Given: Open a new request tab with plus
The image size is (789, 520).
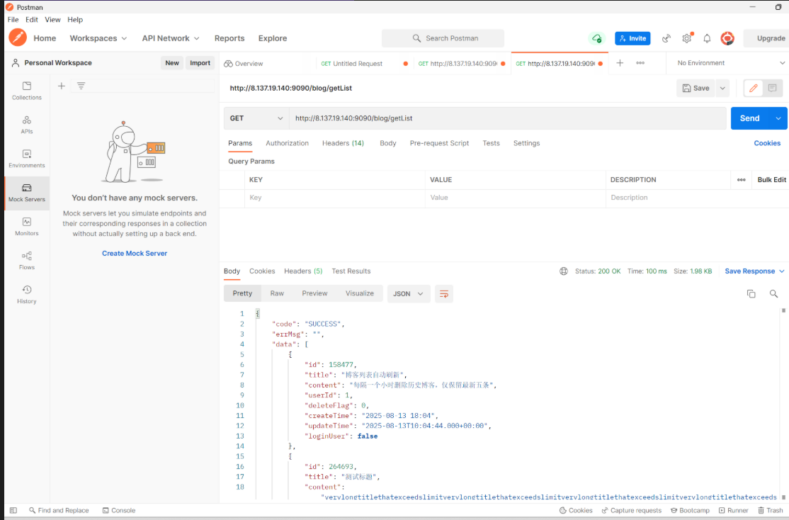Looking at the screenshot, I should [x=620, y=63].
